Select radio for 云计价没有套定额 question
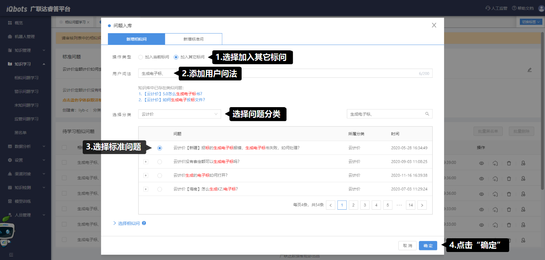Image resolution: width=545 pixels, height=260 pixels. coord(160,162)
